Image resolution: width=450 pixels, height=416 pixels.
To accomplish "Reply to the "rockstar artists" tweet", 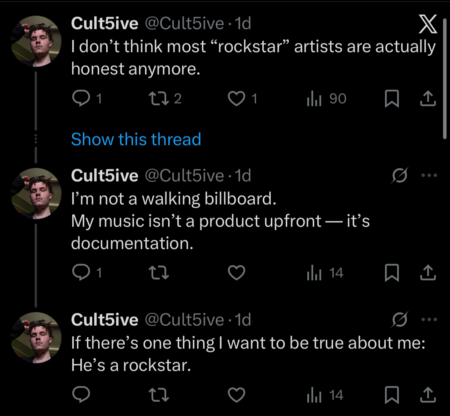I will point(81,99).
